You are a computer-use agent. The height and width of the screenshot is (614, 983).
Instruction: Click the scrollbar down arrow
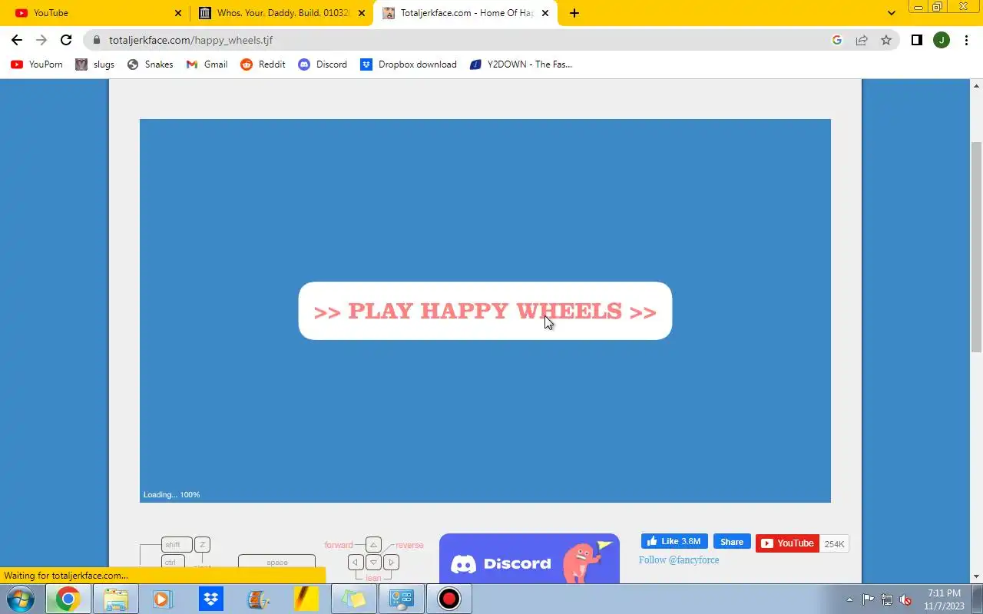tap(976, 576)
